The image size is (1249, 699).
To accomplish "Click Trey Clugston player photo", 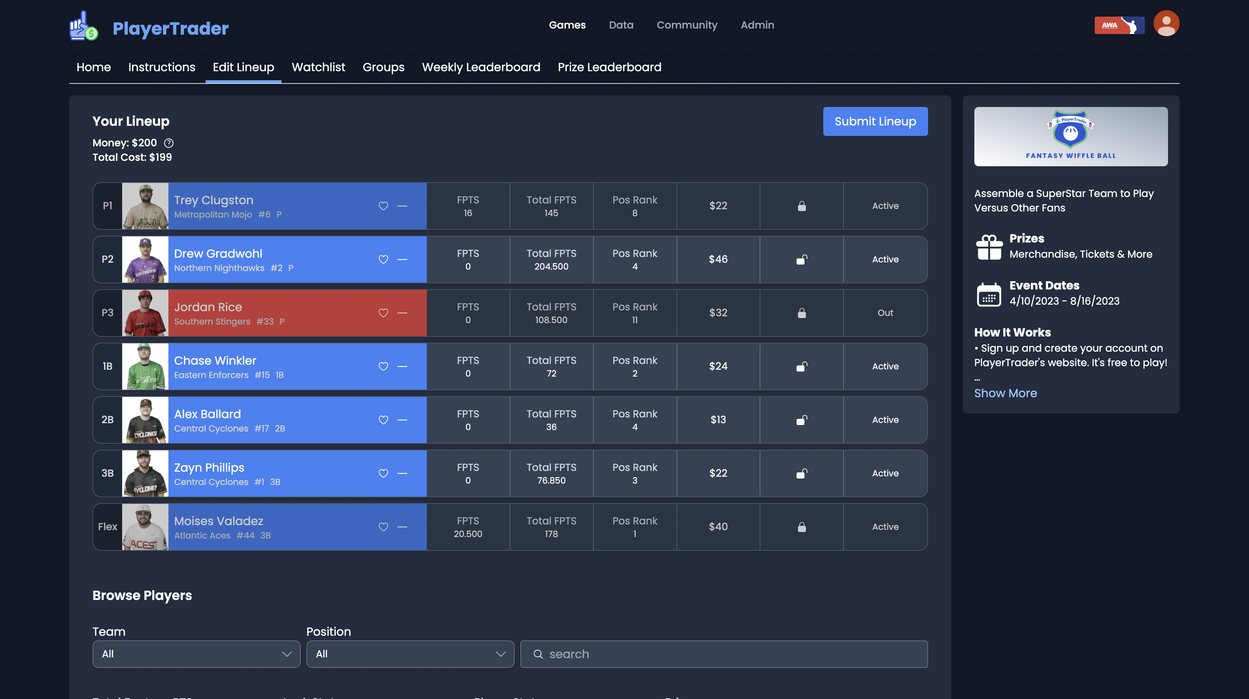I will click(x=145, y=206).
